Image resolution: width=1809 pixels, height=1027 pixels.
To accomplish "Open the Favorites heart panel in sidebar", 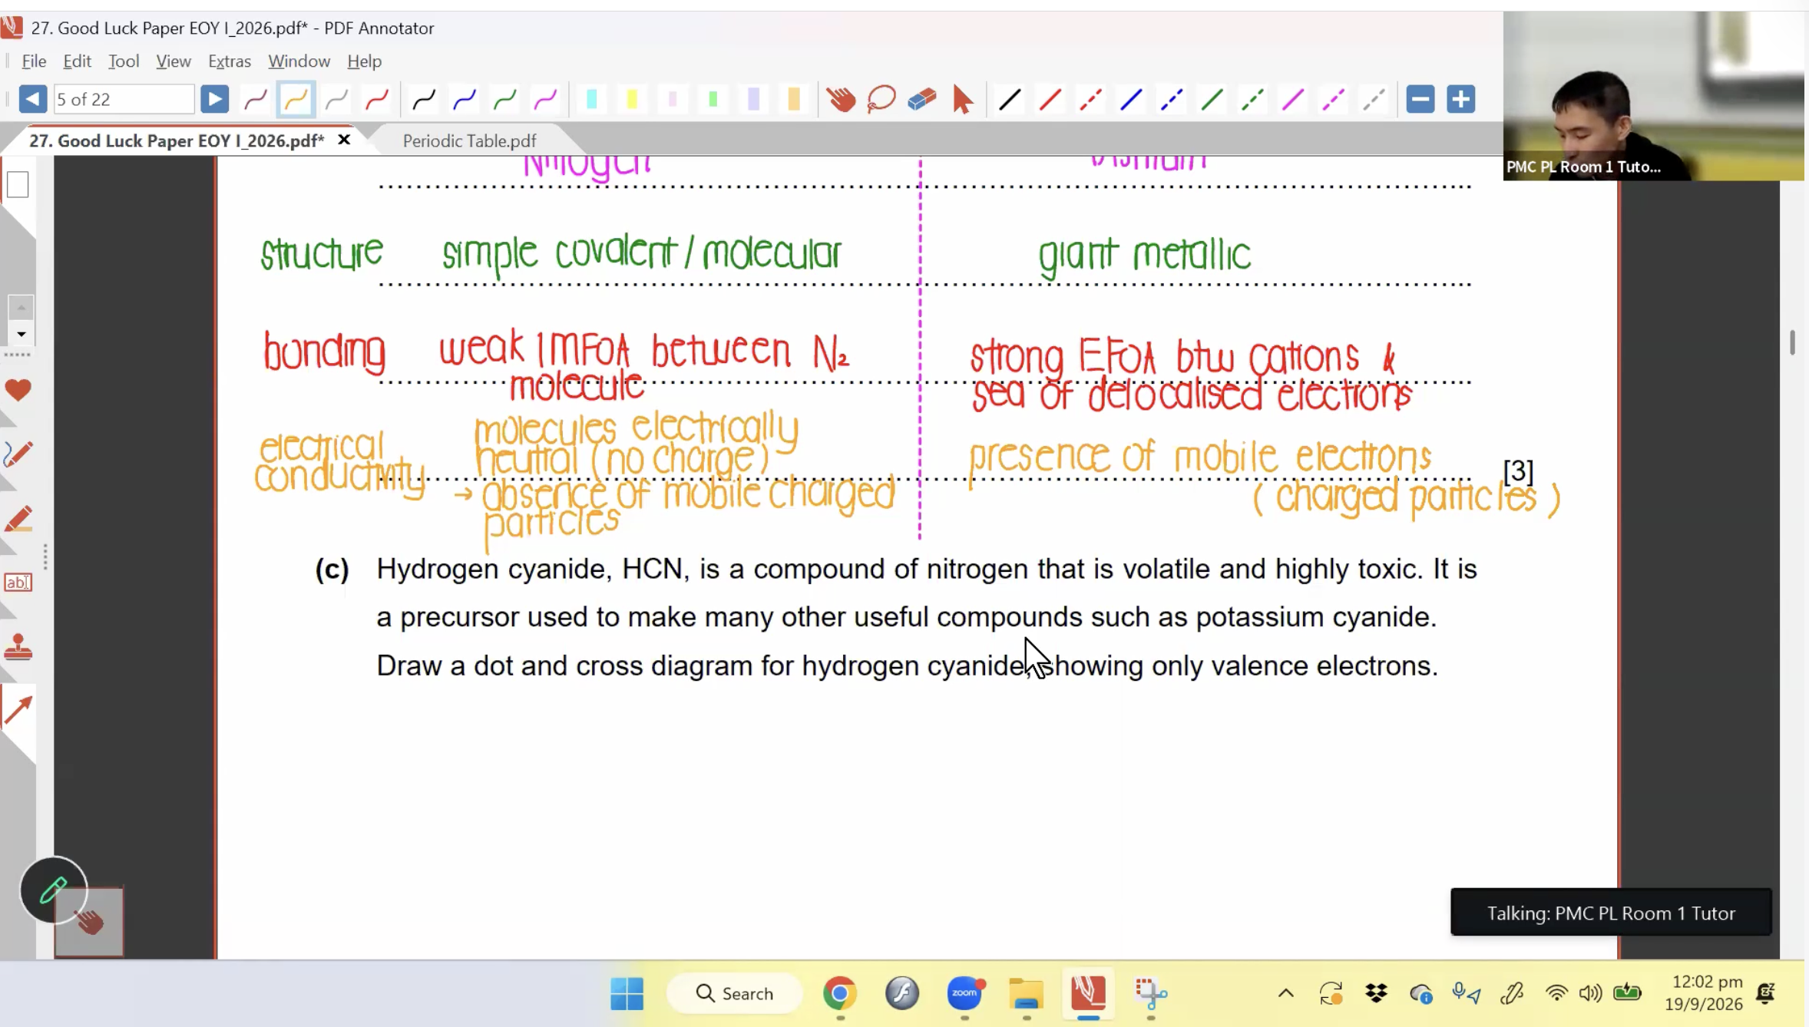I will [x=18, y=390].
